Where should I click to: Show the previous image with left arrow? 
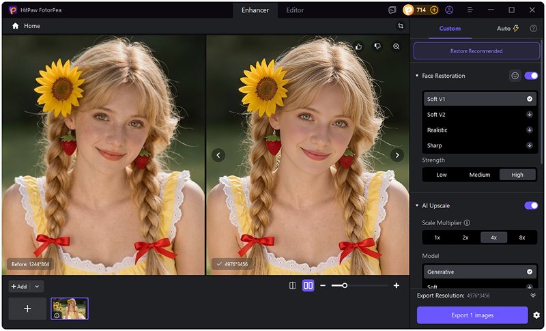point(218,155)
